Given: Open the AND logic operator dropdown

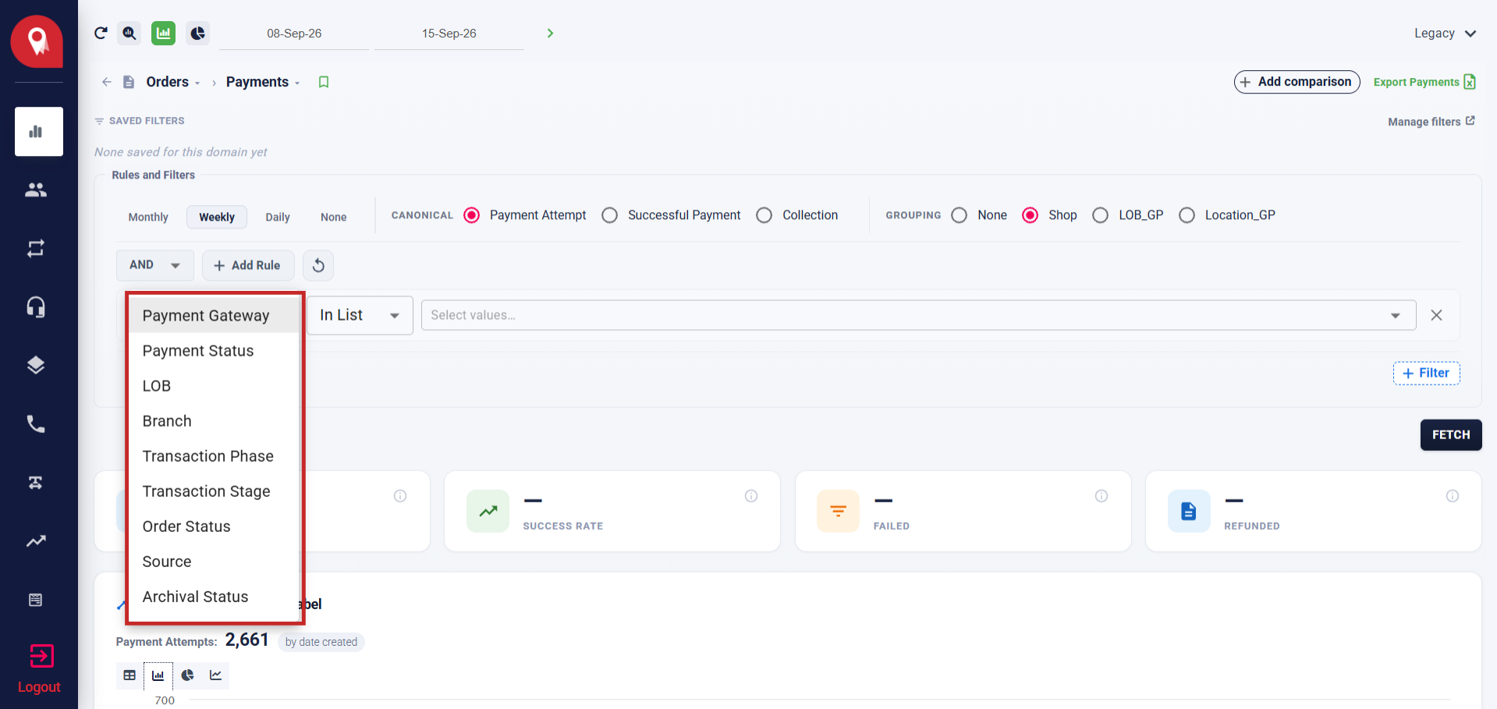Looking at the screenshot, I should tap(154, 265).
